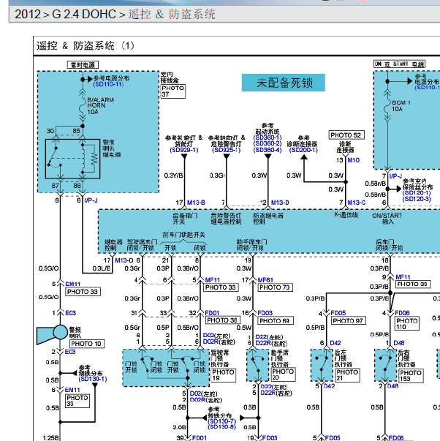This screenshot has height=441, width=440.
Task: View PHOTO 97 under FD05
Action: coord(349,320)
